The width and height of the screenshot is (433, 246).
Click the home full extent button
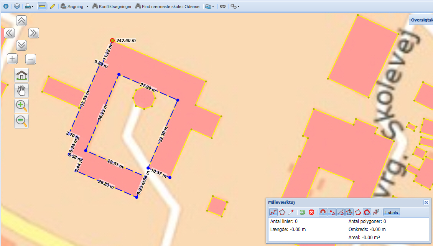tap(21, 75)
